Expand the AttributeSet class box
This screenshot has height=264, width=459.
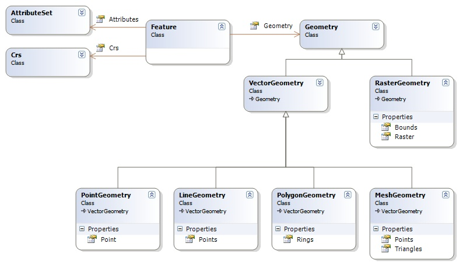[x=82, y=12]
